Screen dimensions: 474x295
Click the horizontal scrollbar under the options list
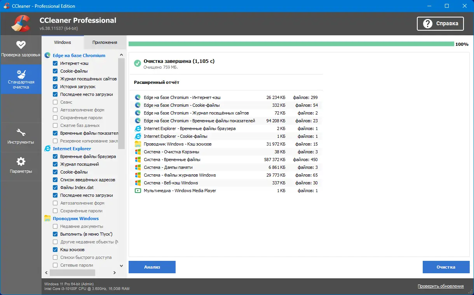pos(72,273)
